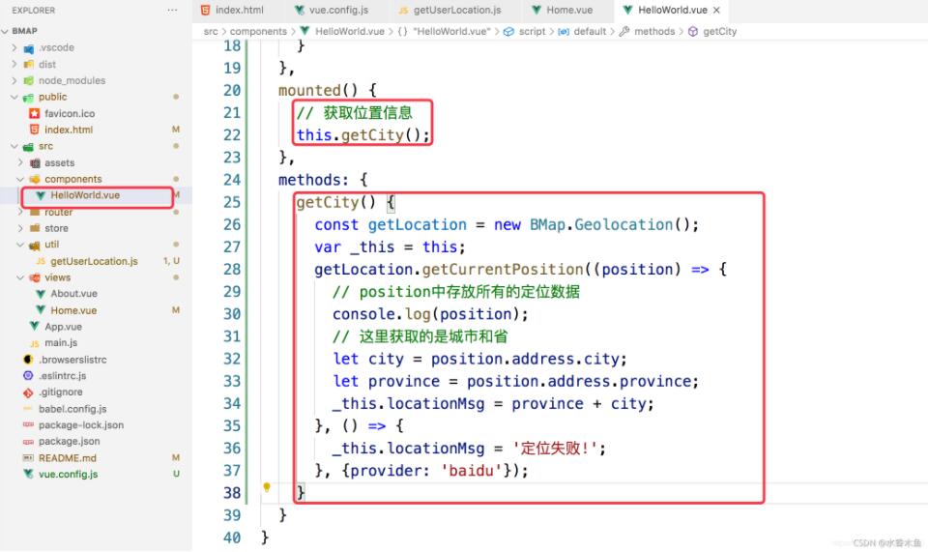The image size is (929, 552).
Task: Expand the node_modules folder
Action: point(15,80)
